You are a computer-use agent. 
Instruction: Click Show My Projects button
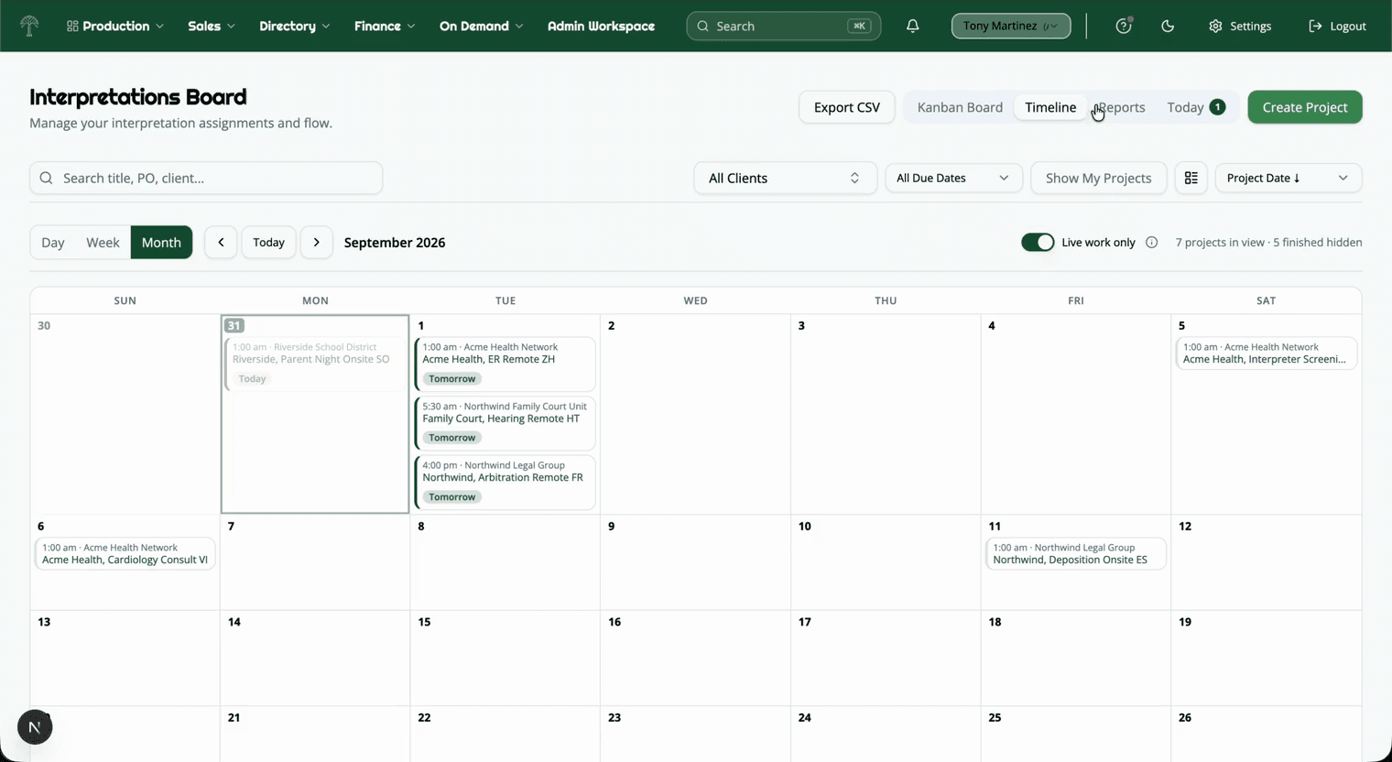point(1098,178)
